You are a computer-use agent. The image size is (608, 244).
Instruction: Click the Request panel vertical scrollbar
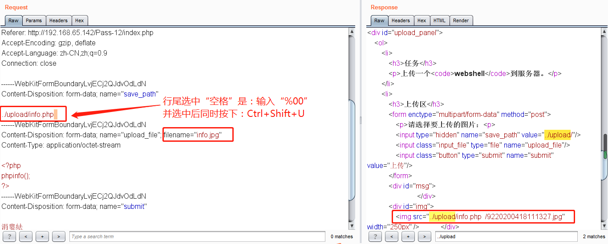pyautogui.click(x=352, y=129)
